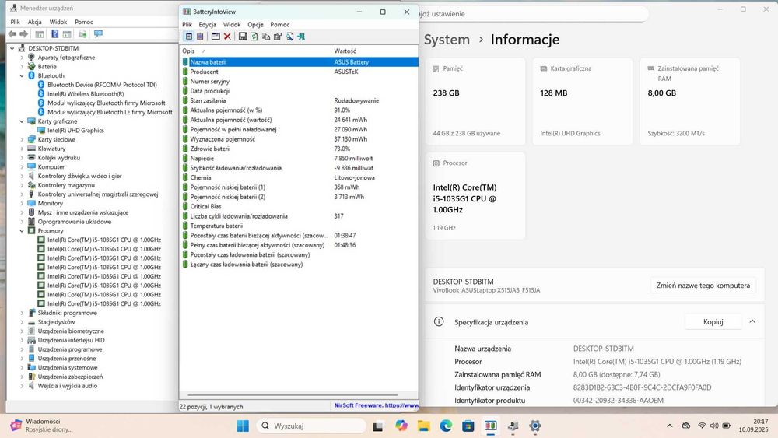The image size is (778, 438).
Task: Collapse Specyfikacja urządzenia section chevron
Action: tap(752, 321)
